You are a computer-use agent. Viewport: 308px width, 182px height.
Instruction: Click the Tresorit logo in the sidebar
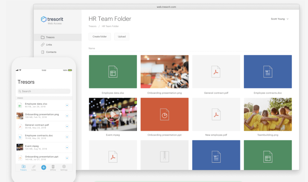[x=52, y=20]
